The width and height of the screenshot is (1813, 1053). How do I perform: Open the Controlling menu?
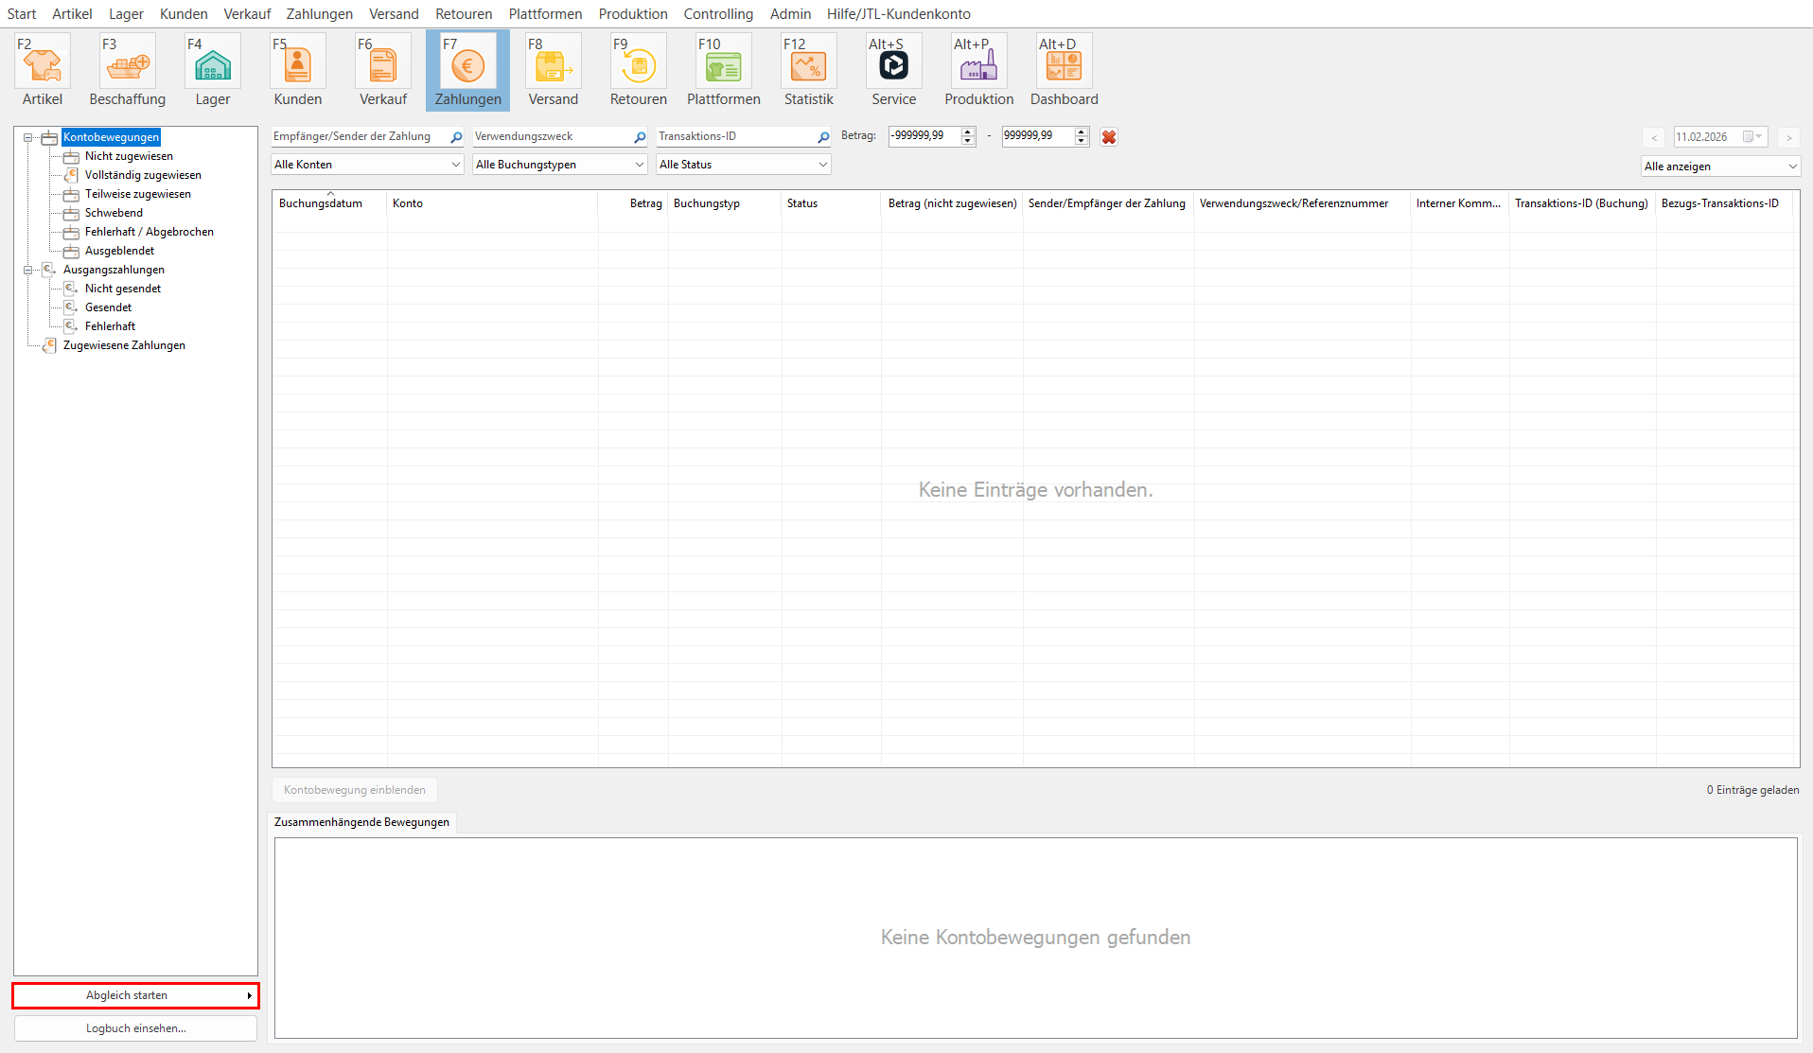[x=718, y=14]
